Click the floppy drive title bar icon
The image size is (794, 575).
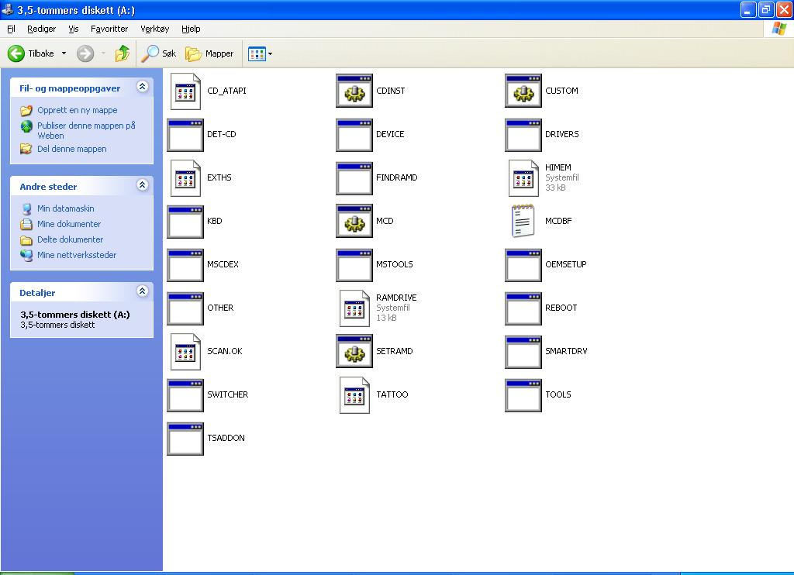tap(8, 9)
